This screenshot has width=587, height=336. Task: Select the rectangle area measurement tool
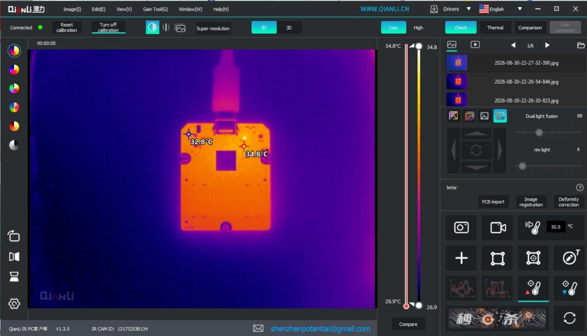[498, 258]
